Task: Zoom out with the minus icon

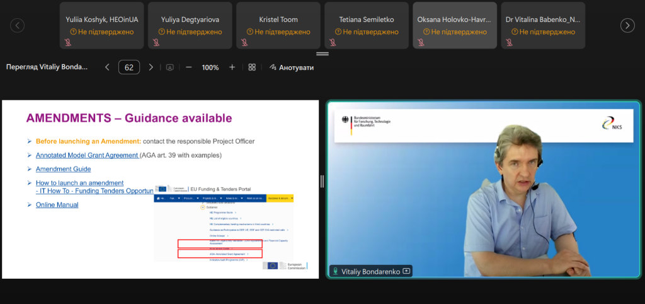Action: click(x=189, y=67)
